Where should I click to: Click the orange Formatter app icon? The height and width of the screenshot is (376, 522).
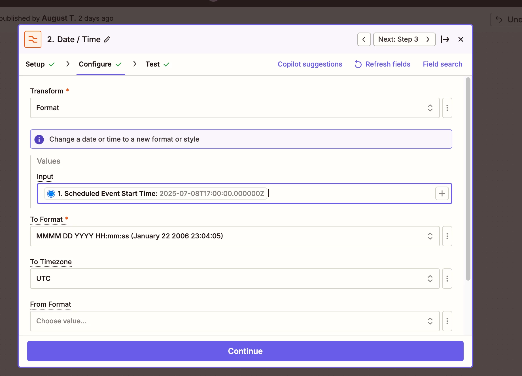33,39
